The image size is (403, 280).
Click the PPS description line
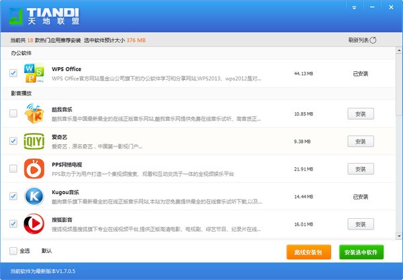coord(143,174)
